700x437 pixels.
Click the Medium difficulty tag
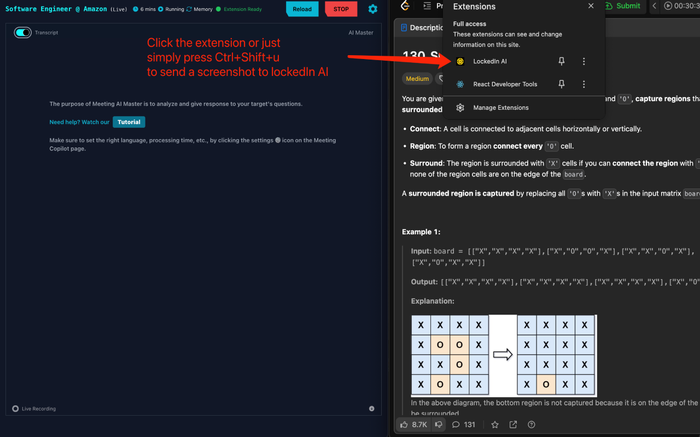[417, 79]
